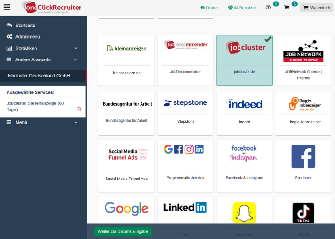Open the Adminmenü sidebar item
This screenshot has width=335, height=239.
click(27, 36)
